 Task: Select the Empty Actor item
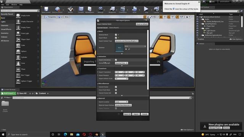[27, 16]
